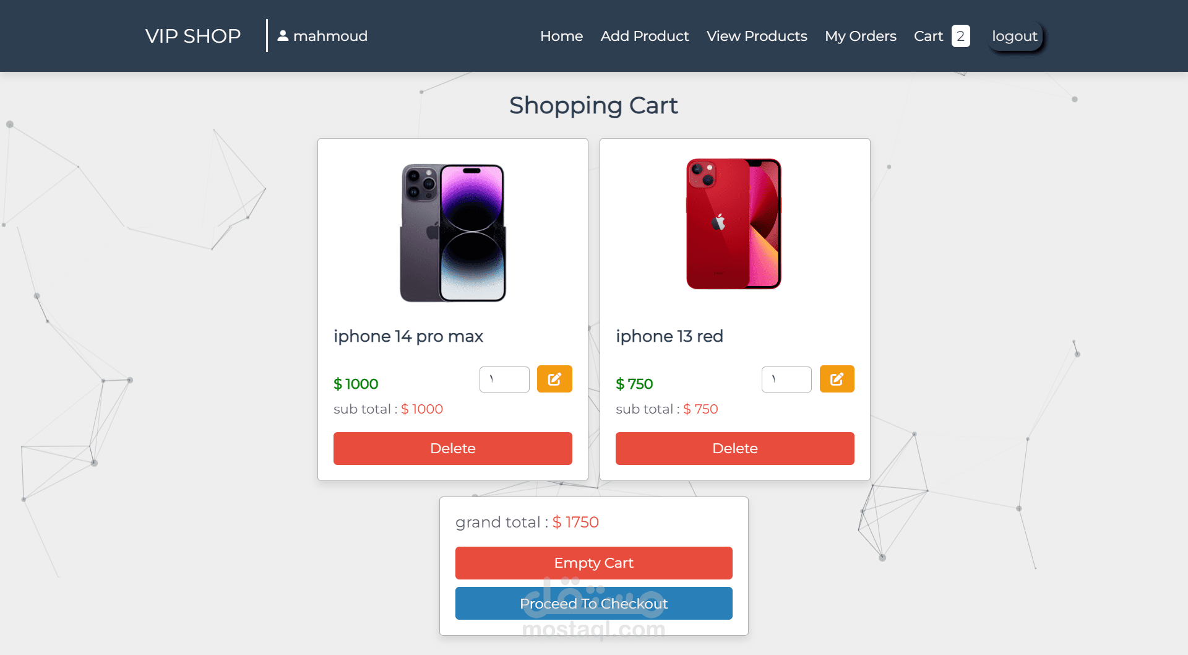This screenshot has width=1188, height=655.
Task: Delete iphone 13 red from cart
Action: point(734,448)
